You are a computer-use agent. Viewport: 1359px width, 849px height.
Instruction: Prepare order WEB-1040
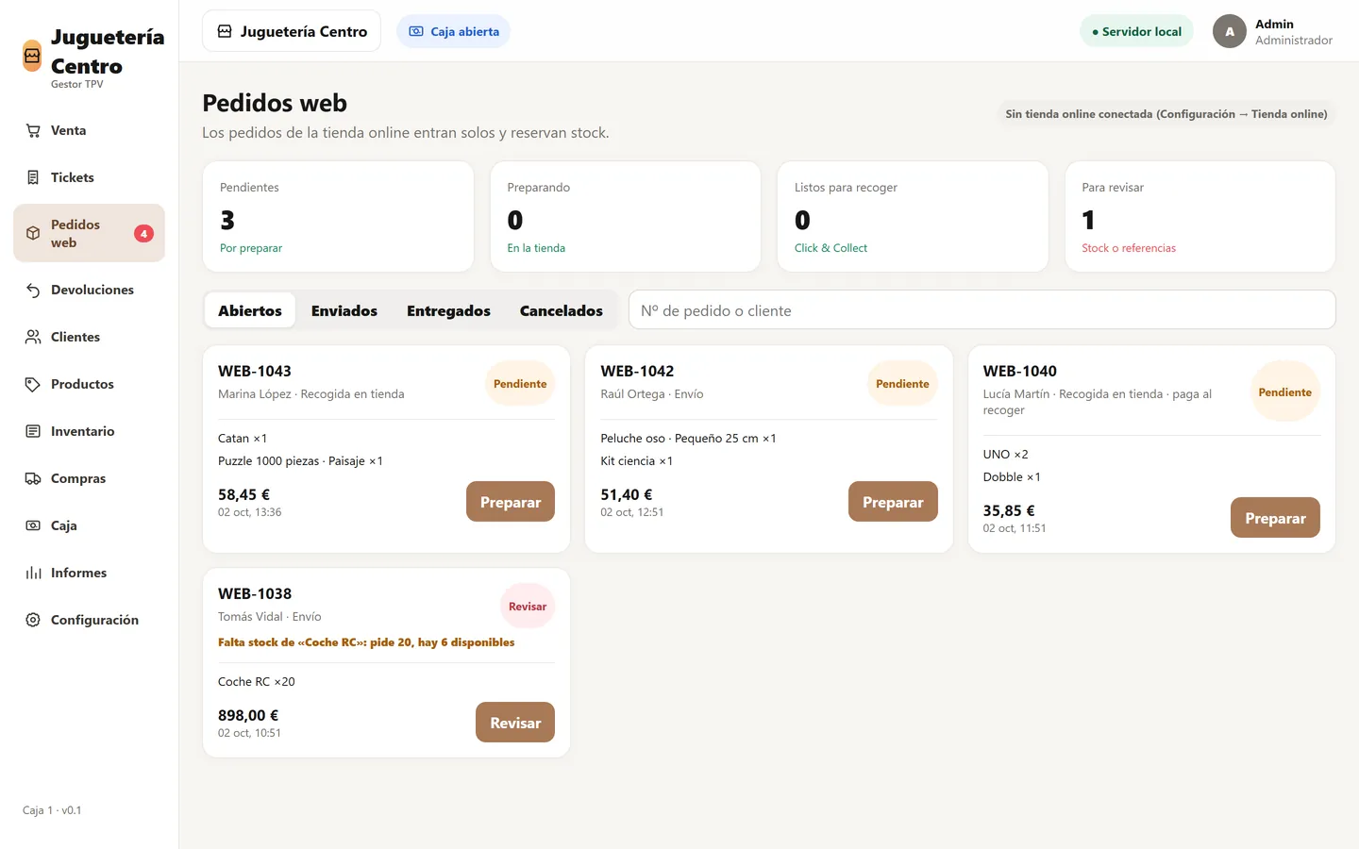coord(1275,518)
